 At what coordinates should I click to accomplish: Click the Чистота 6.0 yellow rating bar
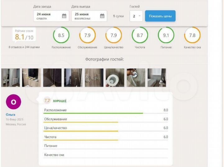pos(81,140)
